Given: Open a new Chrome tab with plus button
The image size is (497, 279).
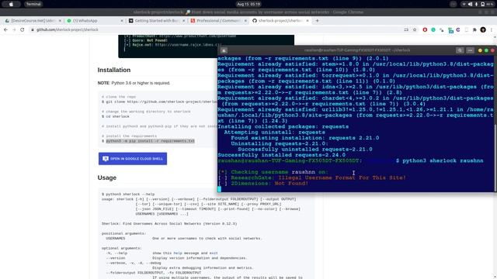Looking at the screenshot, I should [317, 21].
